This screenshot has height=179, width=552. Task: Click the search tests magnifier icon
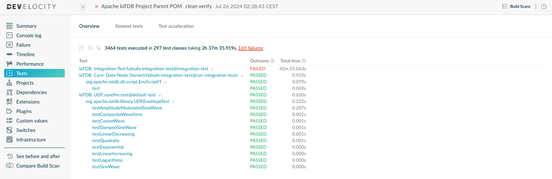[98, 48]
